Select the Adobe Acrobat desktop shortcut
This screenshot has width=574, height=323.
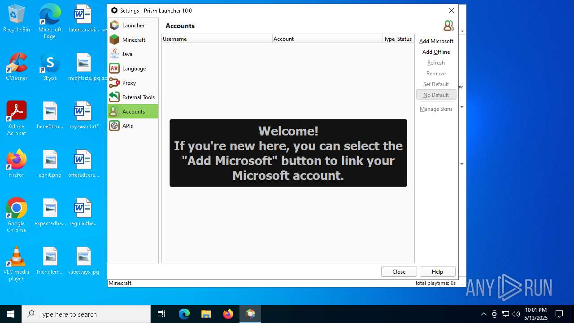coord(17,118)
